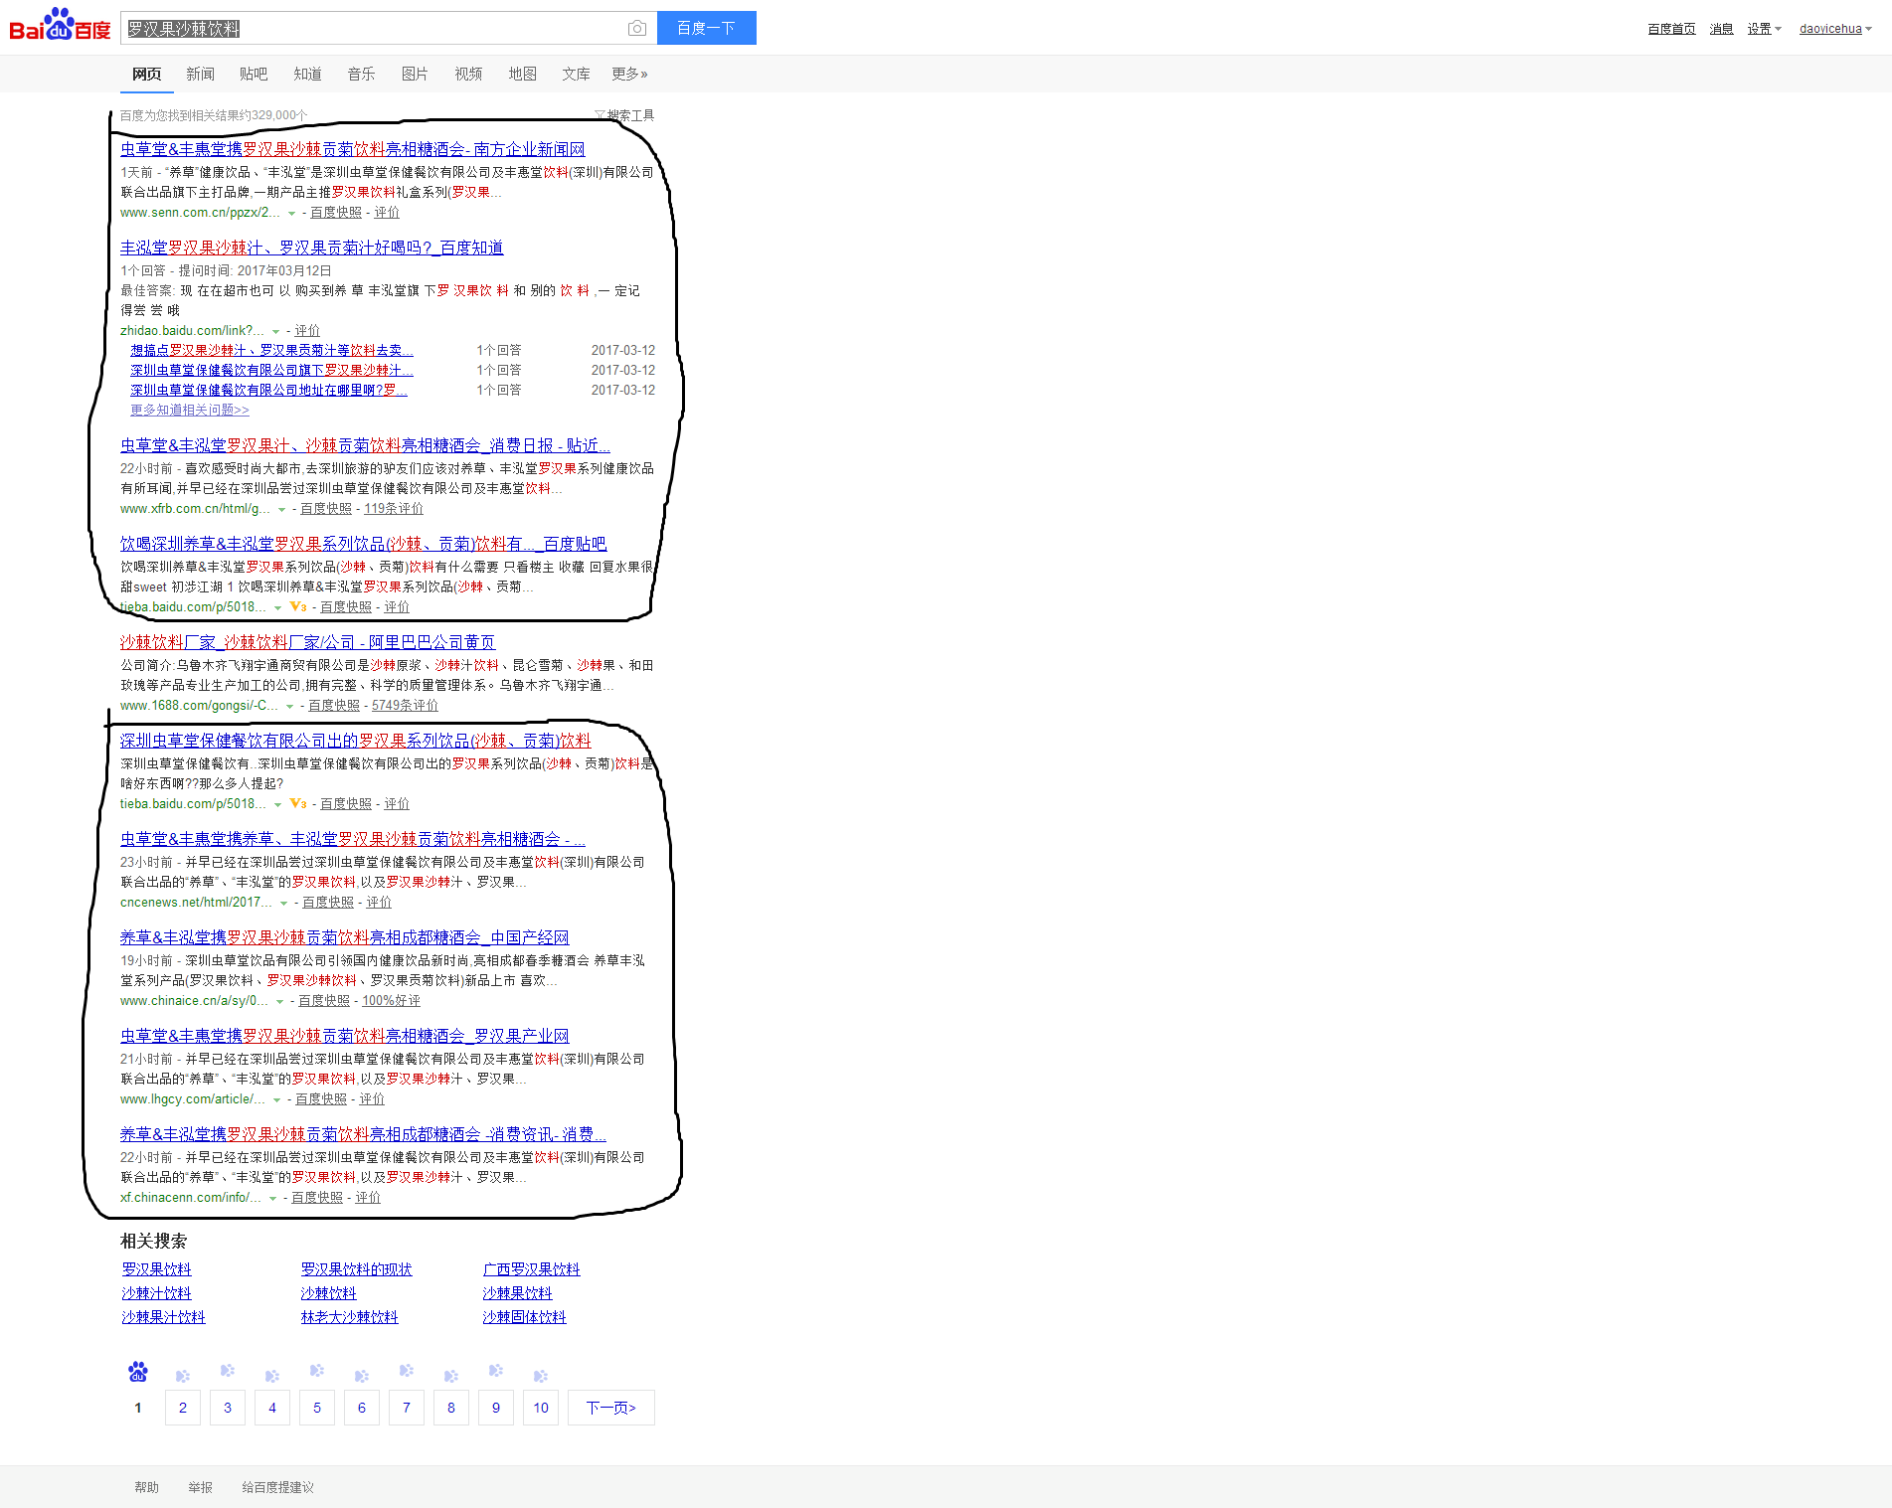
Task: Open 给百度提建议 feedback link
Action: [x=277, y=1487]
